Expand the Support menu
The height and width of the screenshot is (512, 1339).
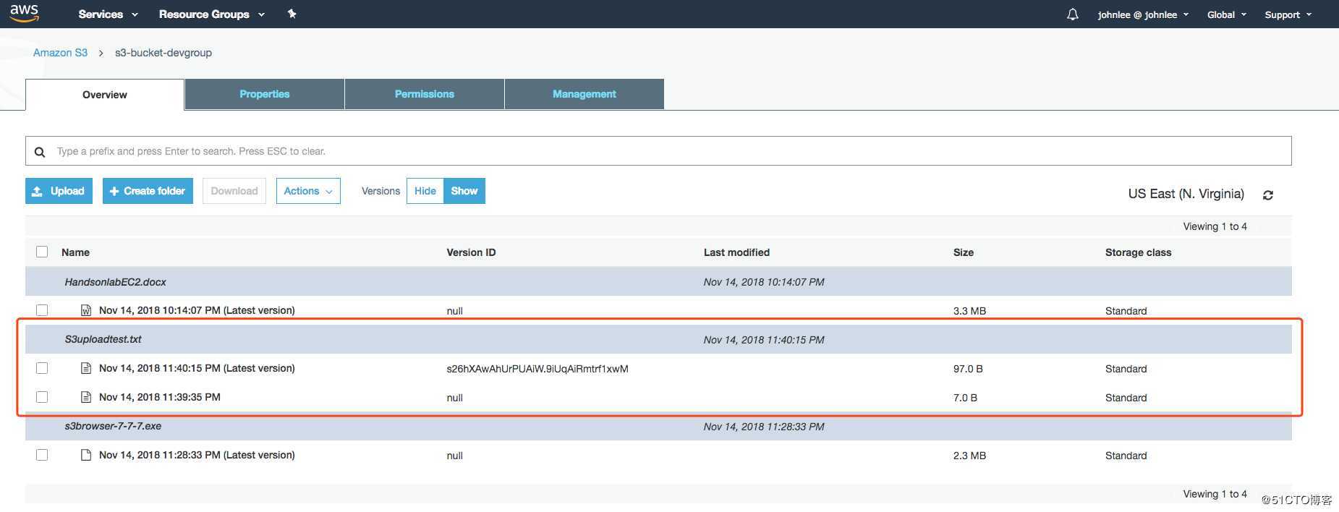point(1288,14)
